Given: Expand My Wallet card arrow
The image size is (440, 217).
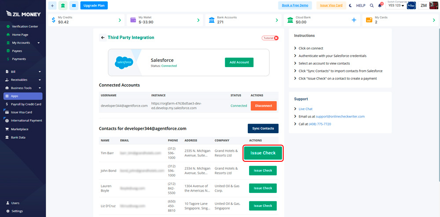Looking at the screenshot, I should (x=198, y=20).
